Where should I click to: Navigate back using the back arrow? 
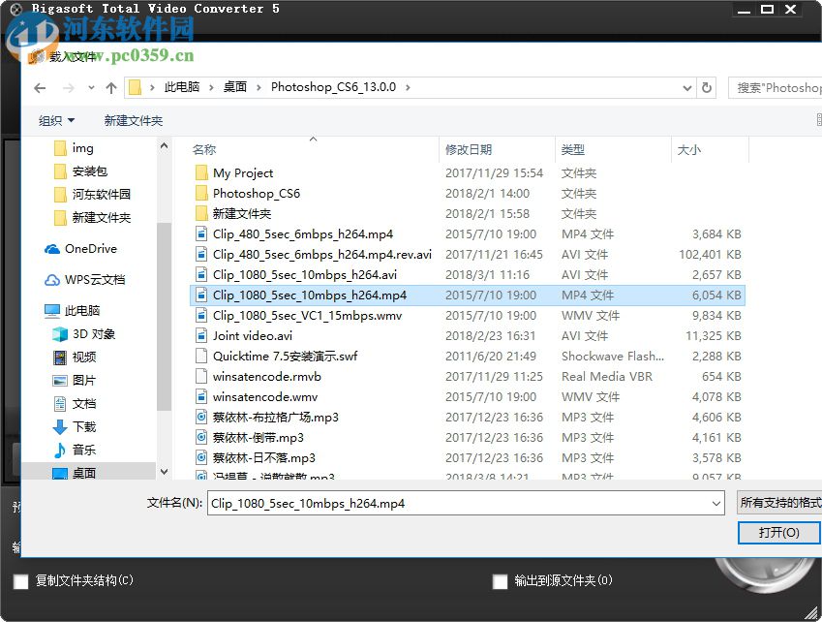pyautogui.click(x=39, y=87)
